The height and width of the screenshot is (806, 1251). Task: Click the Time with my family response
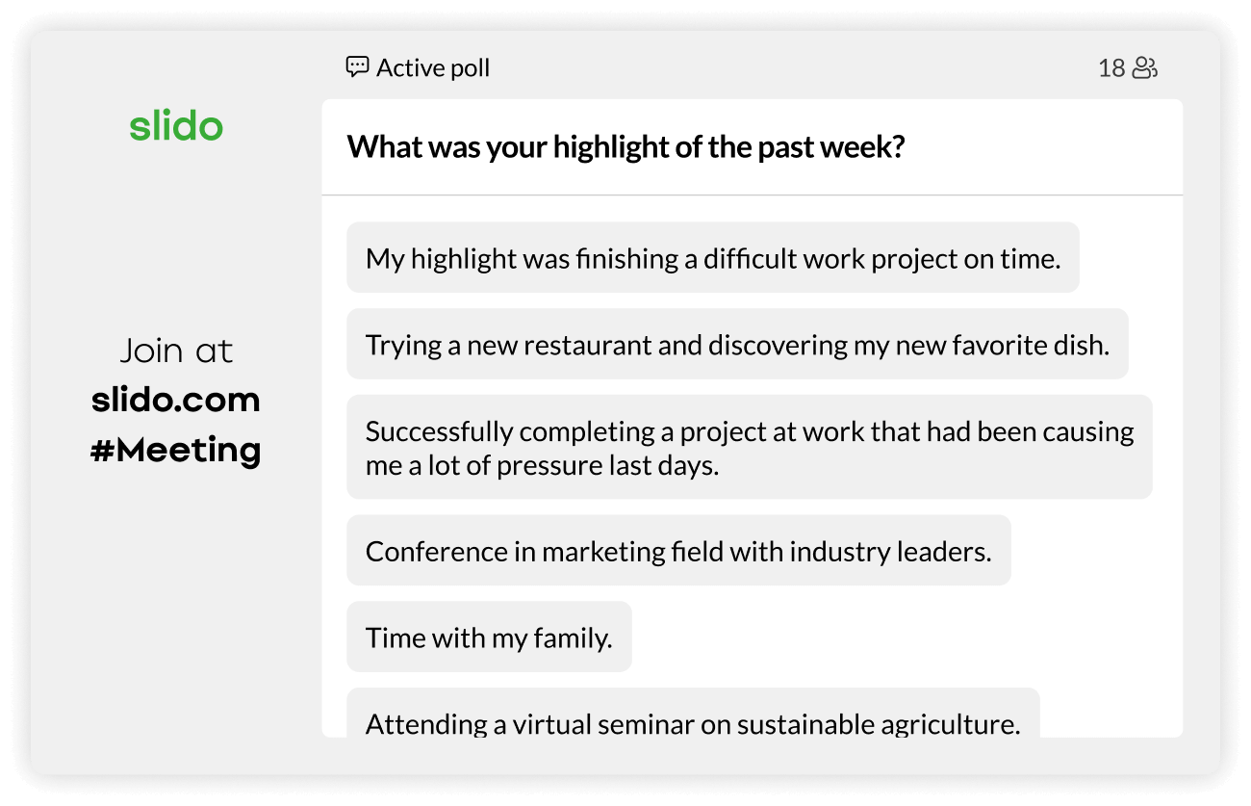pyautogui.click(x=489, y=637)
